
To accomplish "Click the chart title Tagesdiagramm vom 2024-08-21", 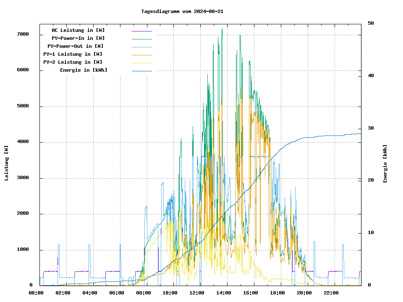I will (x=182, y=11).
